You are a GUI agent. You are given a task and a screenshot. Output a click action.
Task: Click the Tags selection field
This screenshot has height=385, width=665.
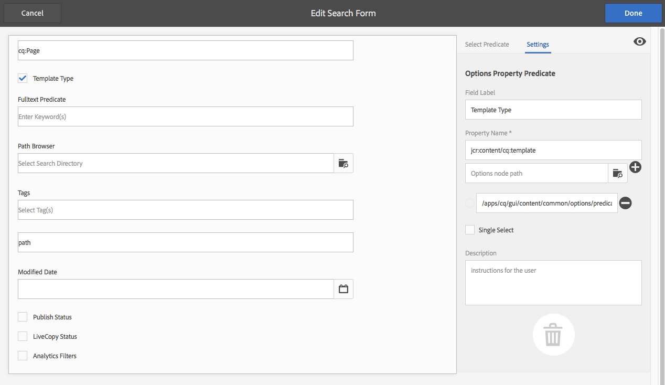click(185, 210)
